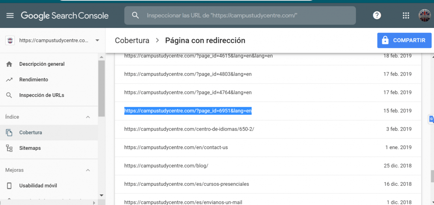Select the /es/cursos-presenciales URL row
434x205 pixels.
coord(268,184)
